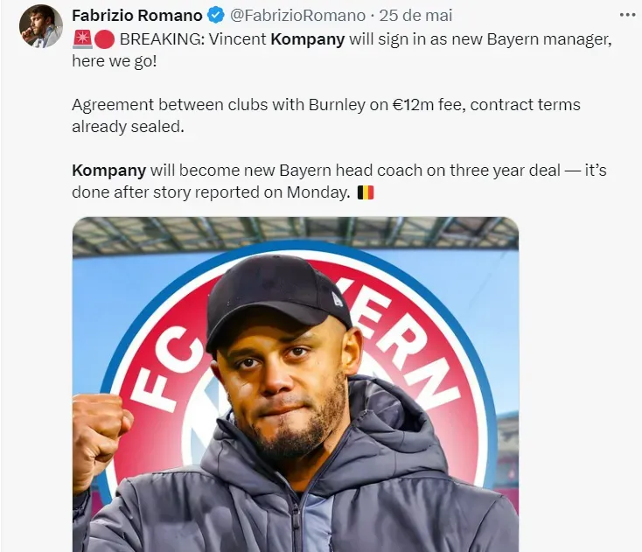642x552 pixels.
Task: Open Fabrizio Romano's profile avatar
Action: [40, 26]
